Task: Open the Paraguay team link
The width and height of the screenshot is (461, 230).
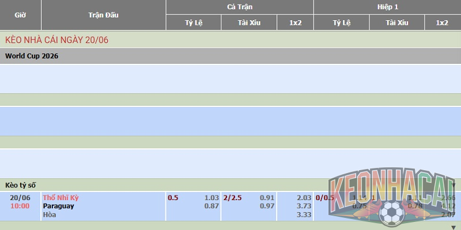Action: (x=59, y=206)
